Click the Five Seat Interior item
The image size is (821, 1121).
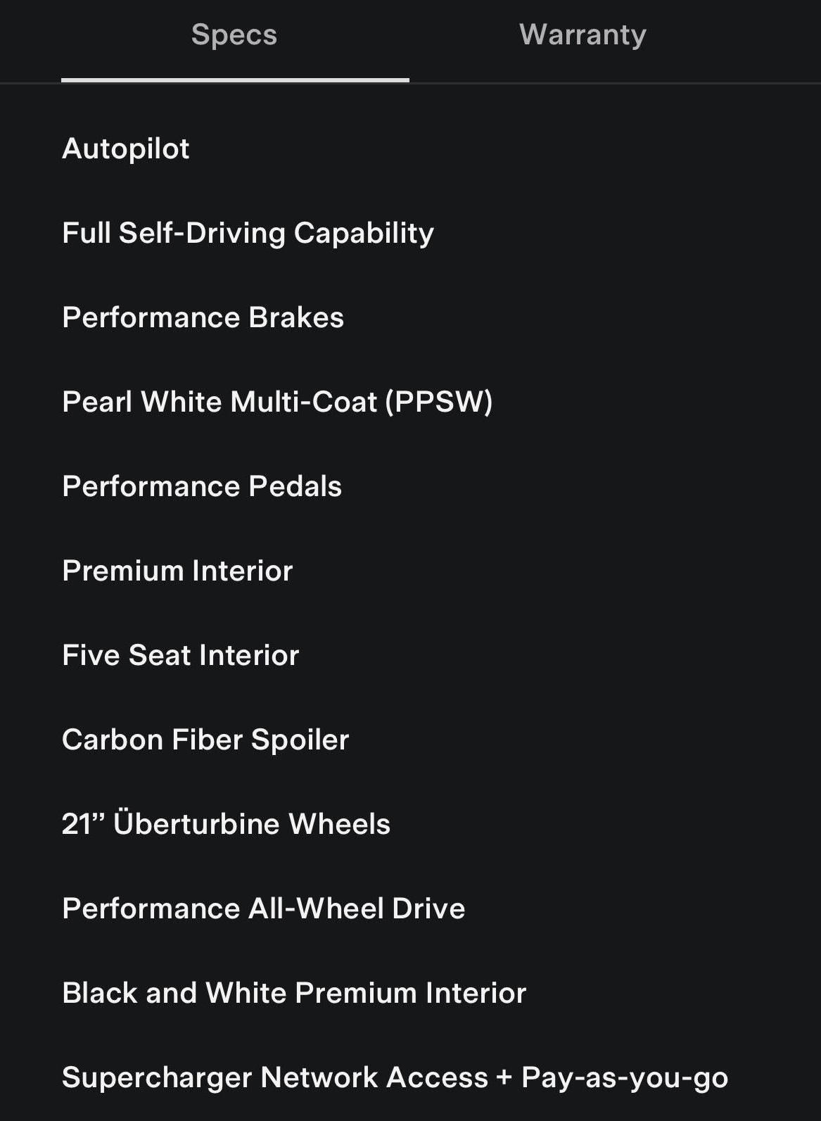tap(181, 655)
